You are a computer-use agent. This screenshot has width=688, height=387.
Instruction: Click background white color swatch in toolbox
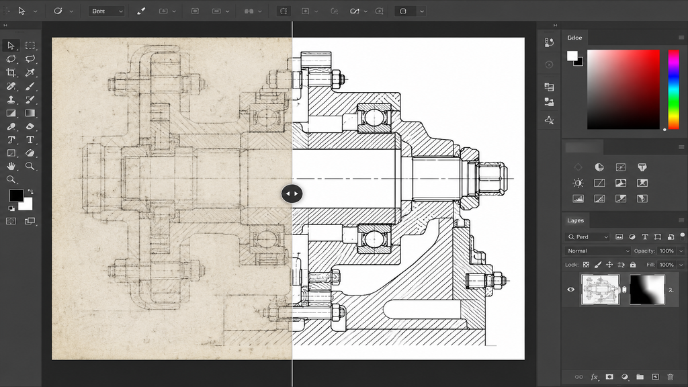[x=27, y=206]
